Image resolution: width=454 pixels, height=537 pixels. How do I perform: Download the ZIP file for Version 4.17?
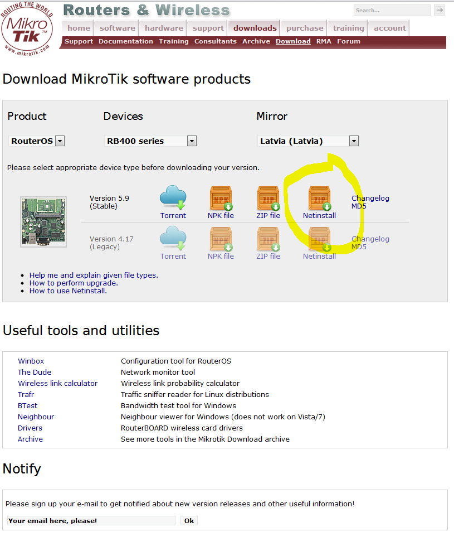(x=268, y=238)
